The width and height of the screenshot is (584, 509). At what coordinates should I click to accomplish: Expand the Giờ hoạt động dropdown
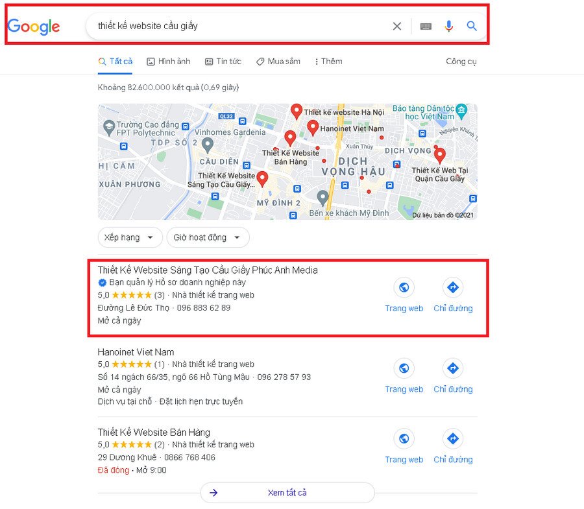coord(208,237)
